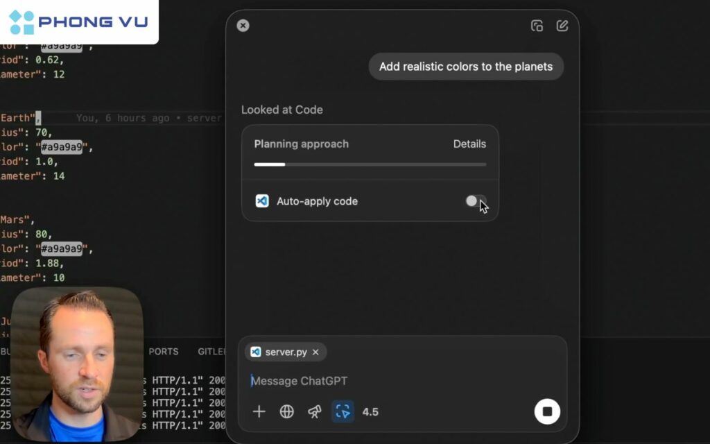The image size is (710, 444).
Task: Open the 4.5 model selector
Action: (x=370, y=411)
